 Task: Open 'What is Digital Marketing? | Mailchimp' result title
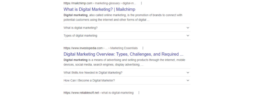[99, 9]
